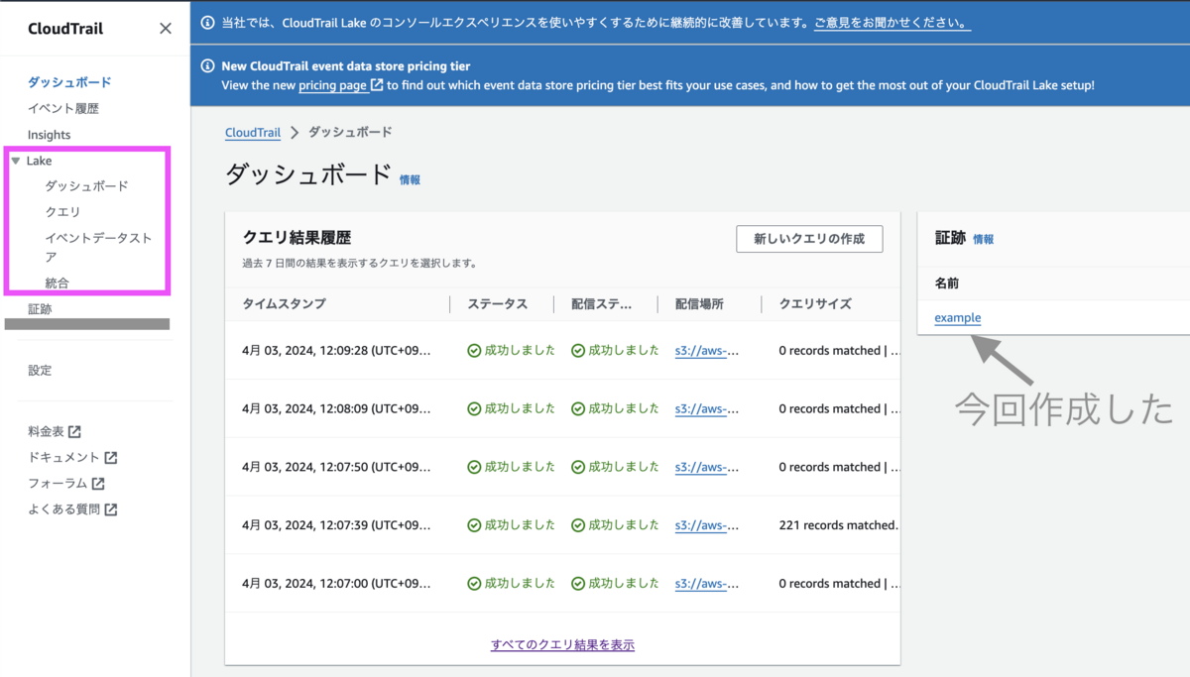The image size is (1190, 677).
Task: Select timestamp 4月 03, 2024, 12:08:09
Action: (x=336, y=408)
